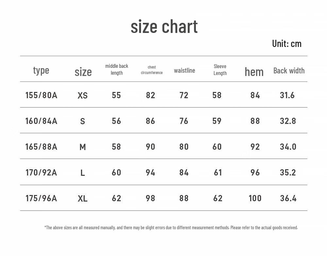Image resolution: width=327 pixels, height=256 pixels.
Task: Click the "chest circumference" column header
Action: tap(152, 70)
